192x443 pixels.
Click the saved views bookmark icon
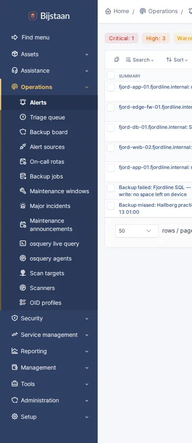(x=116, y=59)
